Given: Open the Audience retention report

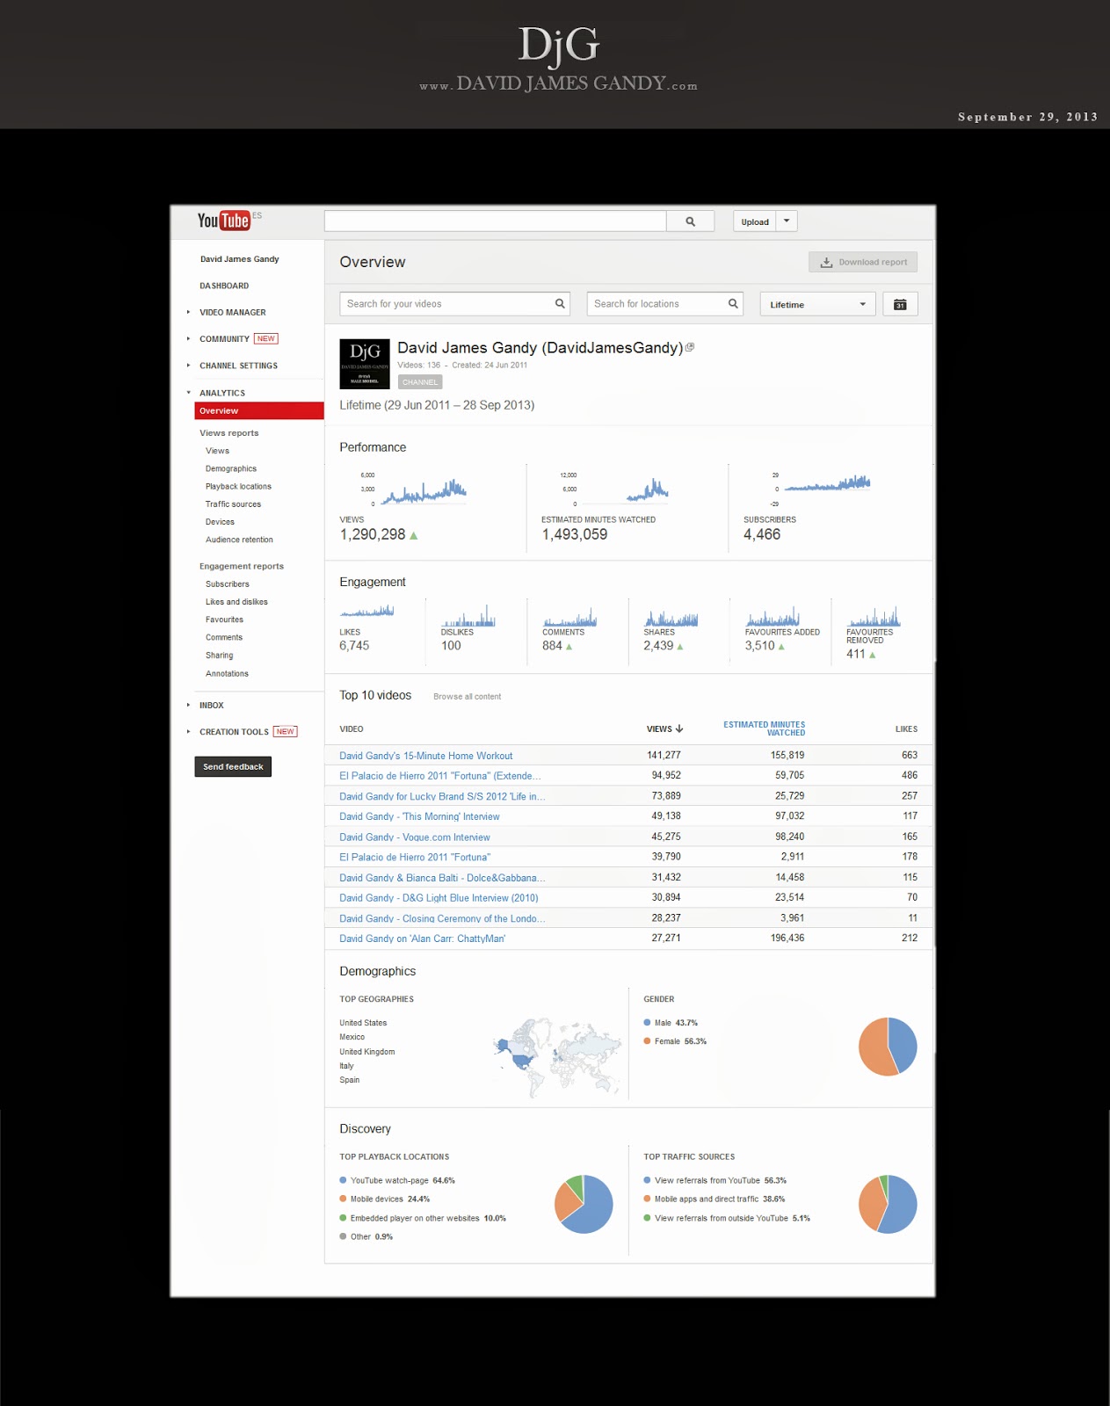Looking at the screenshot, I should click(239, 540).
